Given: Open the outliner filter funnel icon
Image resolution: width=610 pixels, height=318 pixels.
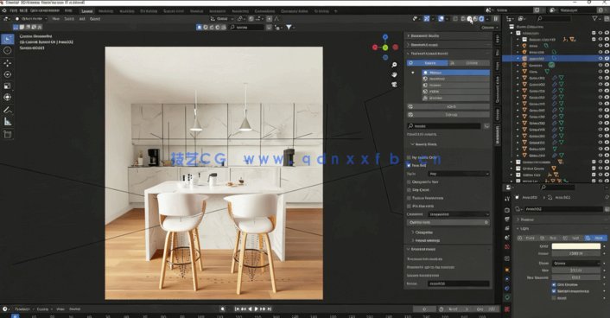Looking at the screenshot, I should click(x=594, y=19).
